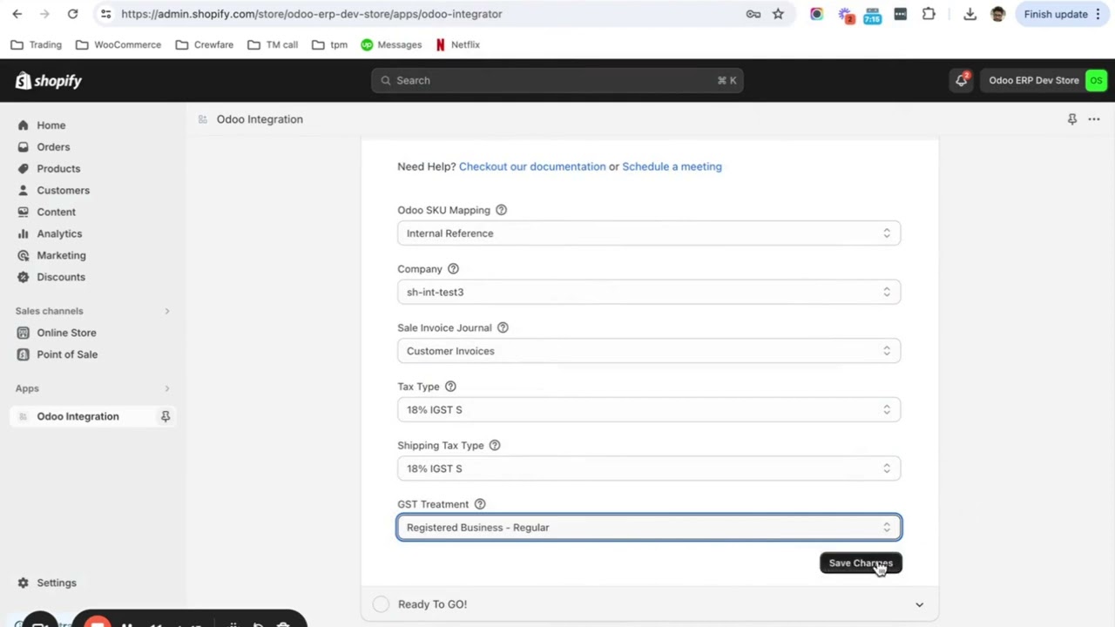Viewport: 1115px width, 627px height.
Task: Open the app header more options menu
Action: [x=1094, y=119]
